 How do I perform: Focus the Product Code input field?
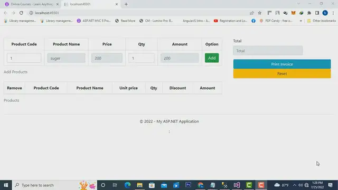tap(24, 58)
